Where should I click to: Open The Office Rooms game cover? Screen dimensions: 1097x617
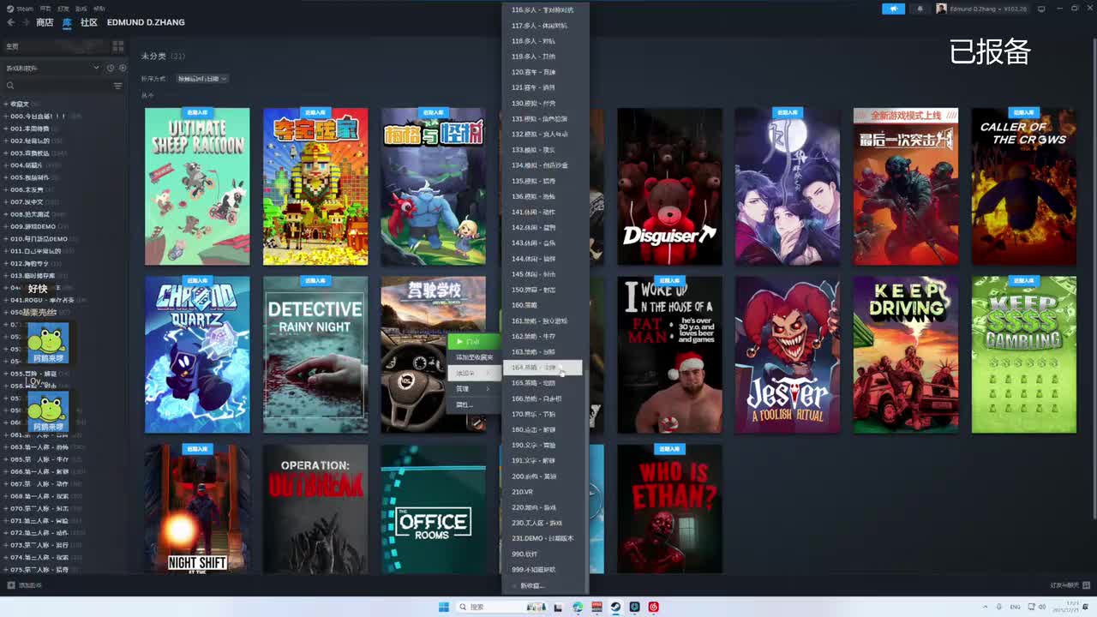pyautogui.click(x=434, y=509)
